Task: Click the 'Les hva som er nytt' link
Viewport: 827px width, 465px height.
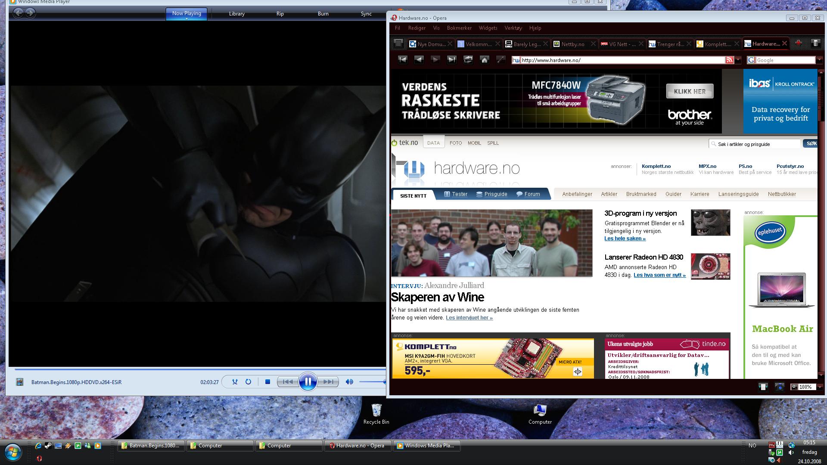Action: [x=659, y=275]
